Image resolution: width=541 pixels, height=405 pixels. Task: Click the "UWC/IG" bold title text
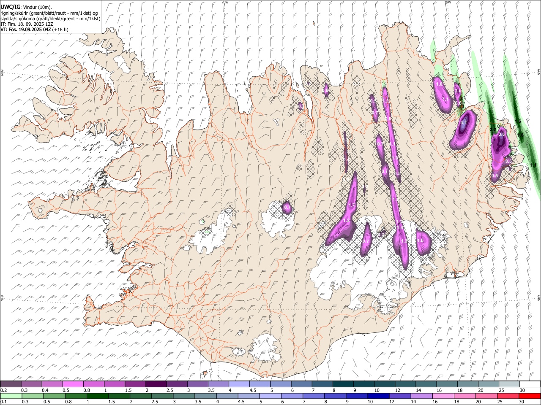tap(10, 7)
